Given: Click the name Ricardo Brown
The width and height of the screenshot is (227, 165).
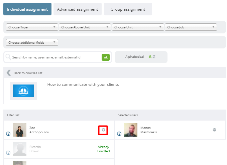Looking at the screenshot, I should (35, 149).
